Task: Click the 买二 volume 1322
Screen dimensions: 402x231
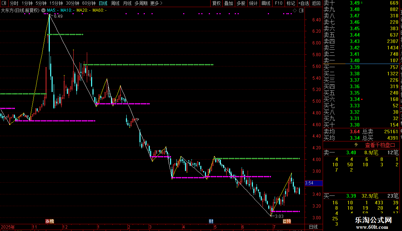Action: [393, 74]
